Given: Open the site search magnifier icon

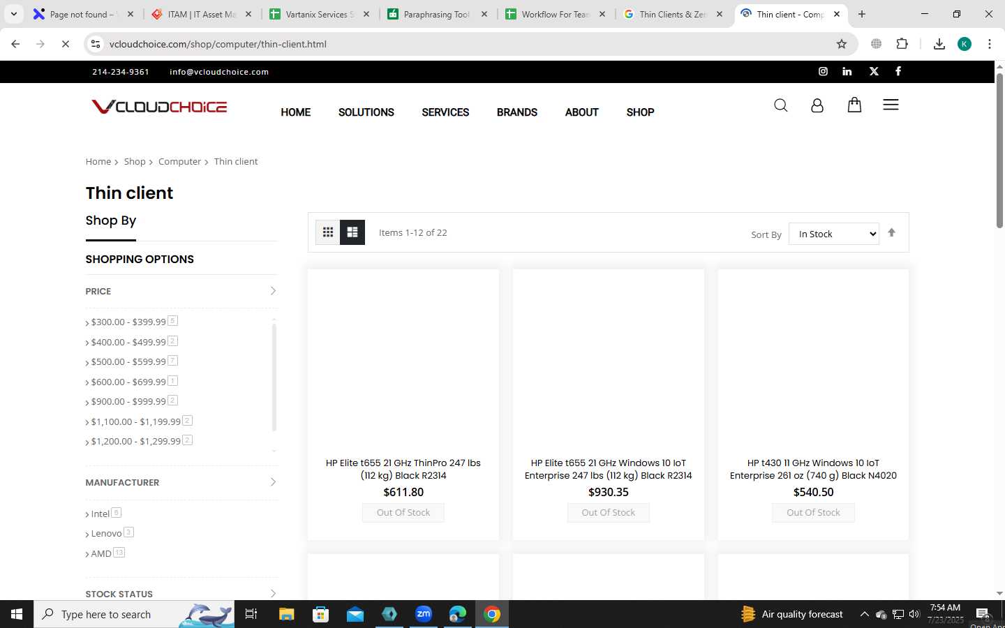Looking at the screenshot, I should click(x=780, y=105).
